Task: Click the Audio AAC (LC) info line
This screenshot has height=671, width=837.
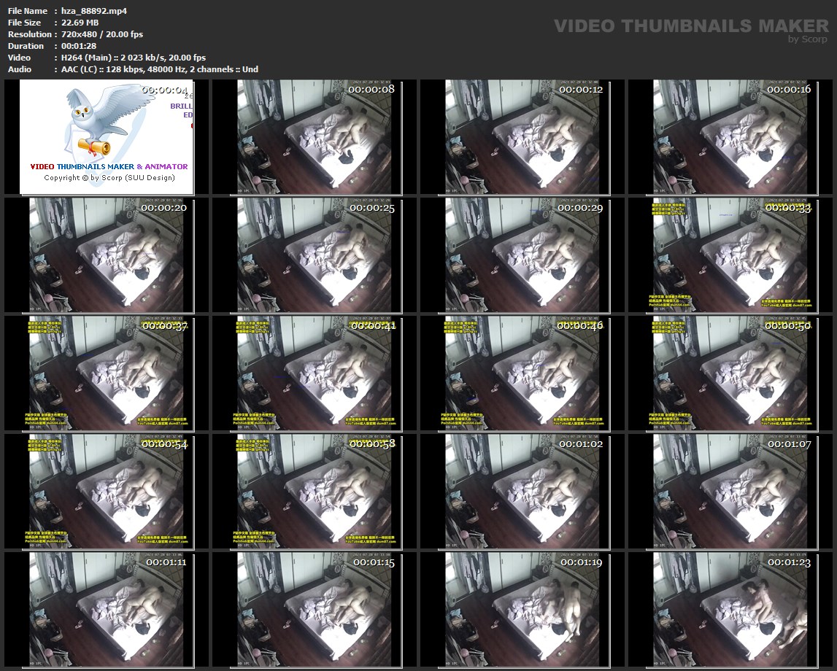Action: [x=155, y=69]
